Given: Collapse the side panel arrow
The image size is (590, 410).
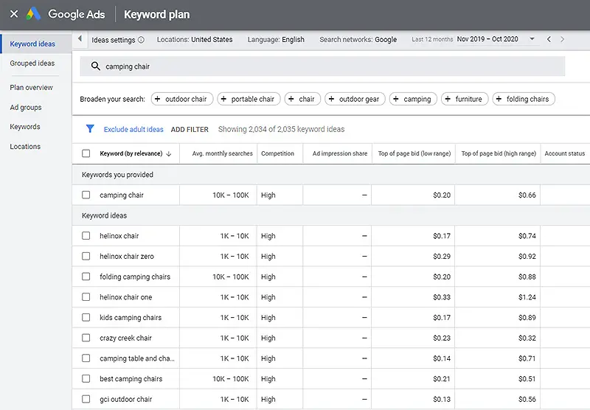Looking at the screenshot, I should [x=80, y=39].
